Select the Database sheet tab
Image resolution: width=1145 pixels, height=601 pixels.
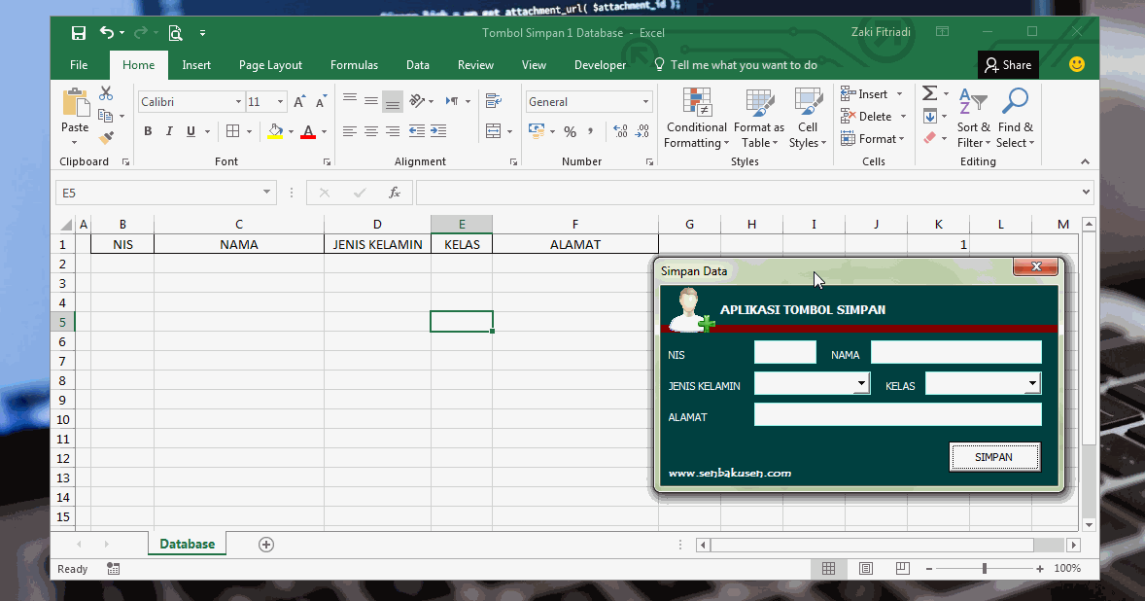(x=187, y=544)
